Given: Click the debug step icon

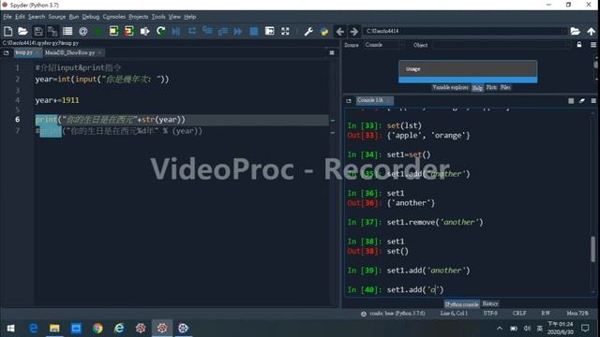Looking at the screenshot, I should point(191,31).
